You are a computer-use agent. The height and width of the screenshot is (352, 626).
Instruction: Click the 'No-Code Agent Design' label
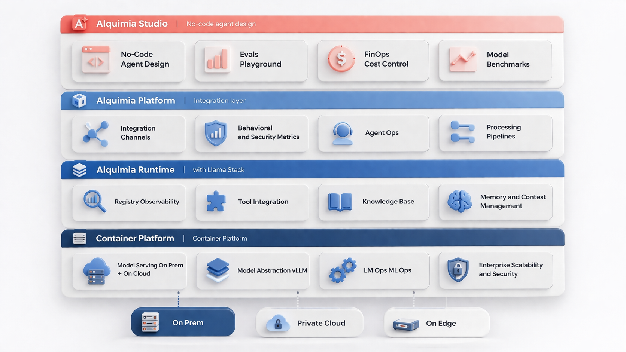(145, 59)
